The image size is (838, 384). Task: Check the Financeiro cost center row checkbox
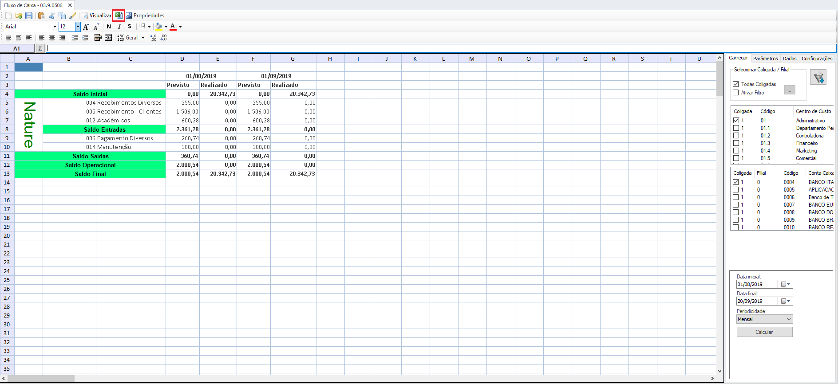pyautogui.click(x=736, y=143)
